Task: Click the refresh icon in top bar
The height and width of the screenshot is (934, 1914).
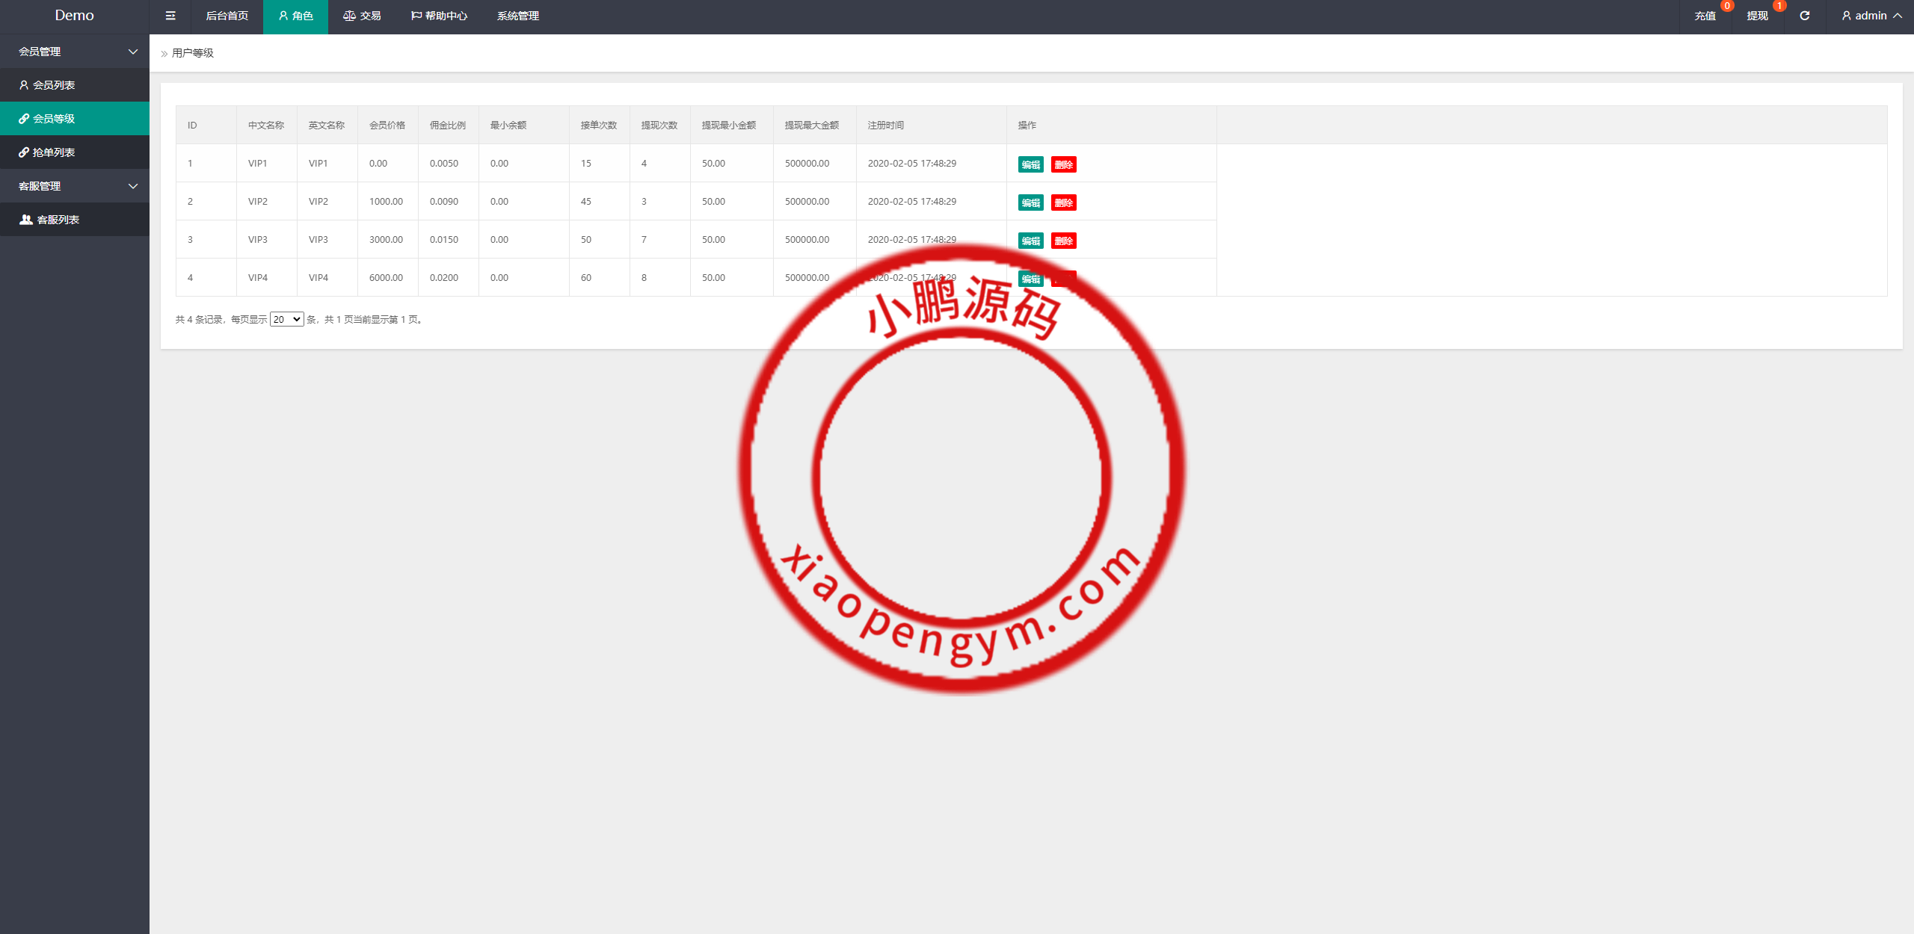Action: click(x=1804, y=16)
